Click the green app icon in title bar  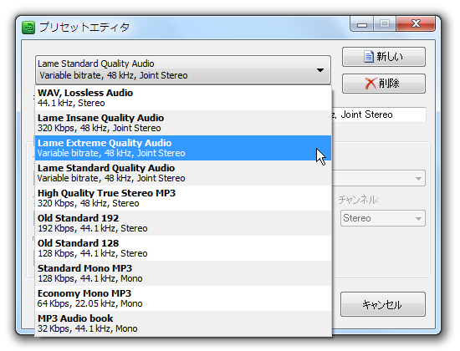pos(28,28)
